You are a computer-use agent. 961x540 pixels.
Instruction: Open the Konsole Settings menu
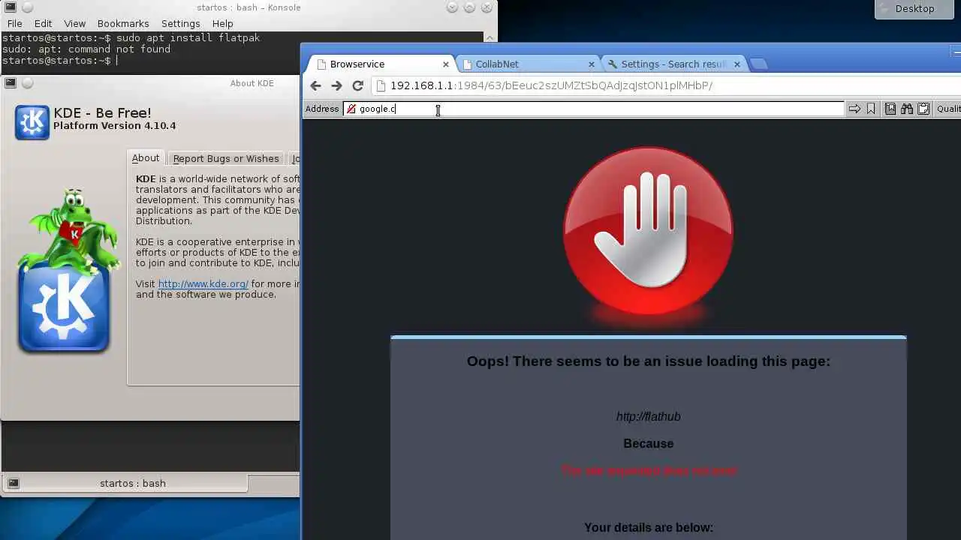click(180, 24)
